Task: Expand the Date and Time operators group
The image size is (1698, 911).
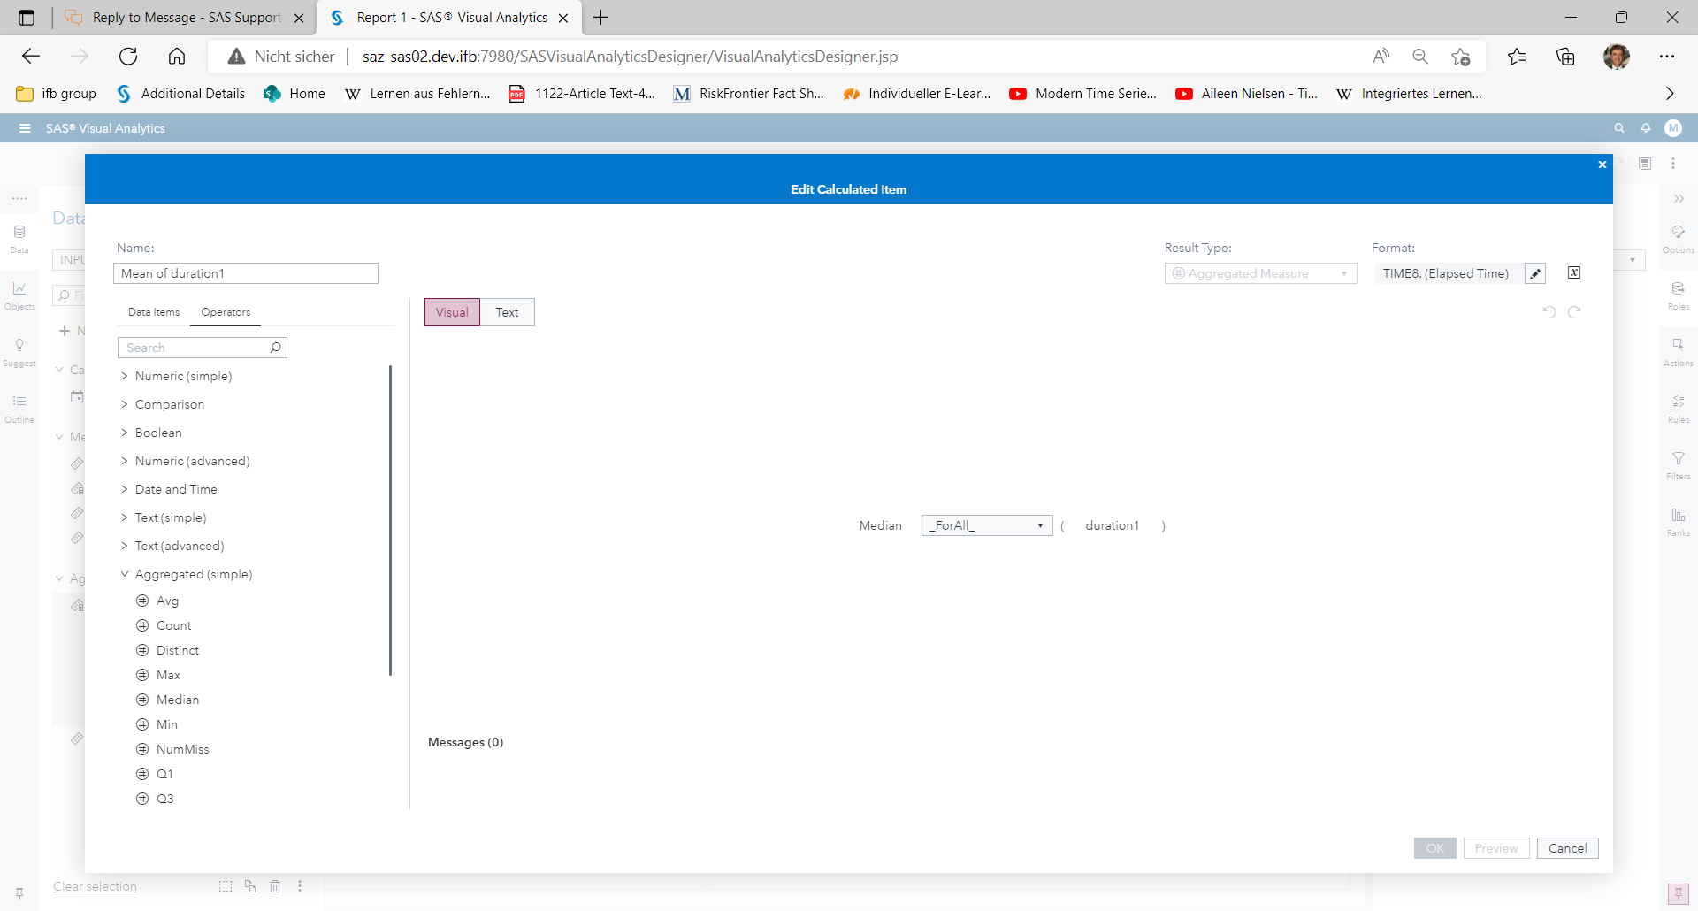Action: coord(175,489)
